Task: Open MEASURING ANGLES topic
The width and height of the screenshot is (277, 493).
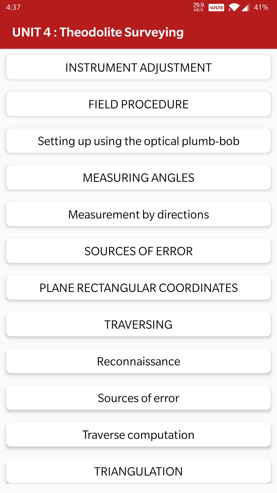Action: (138, 177)
